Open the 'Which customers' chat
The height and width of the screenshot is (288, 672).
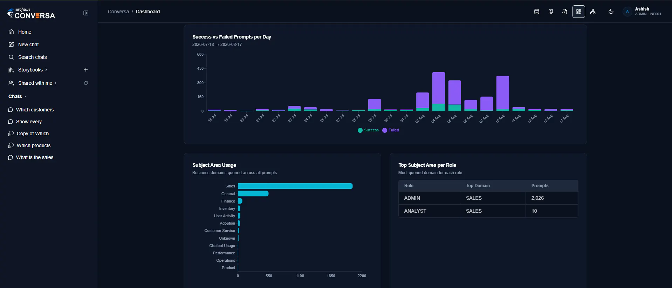pyautogui.click(x=35, y=110)
